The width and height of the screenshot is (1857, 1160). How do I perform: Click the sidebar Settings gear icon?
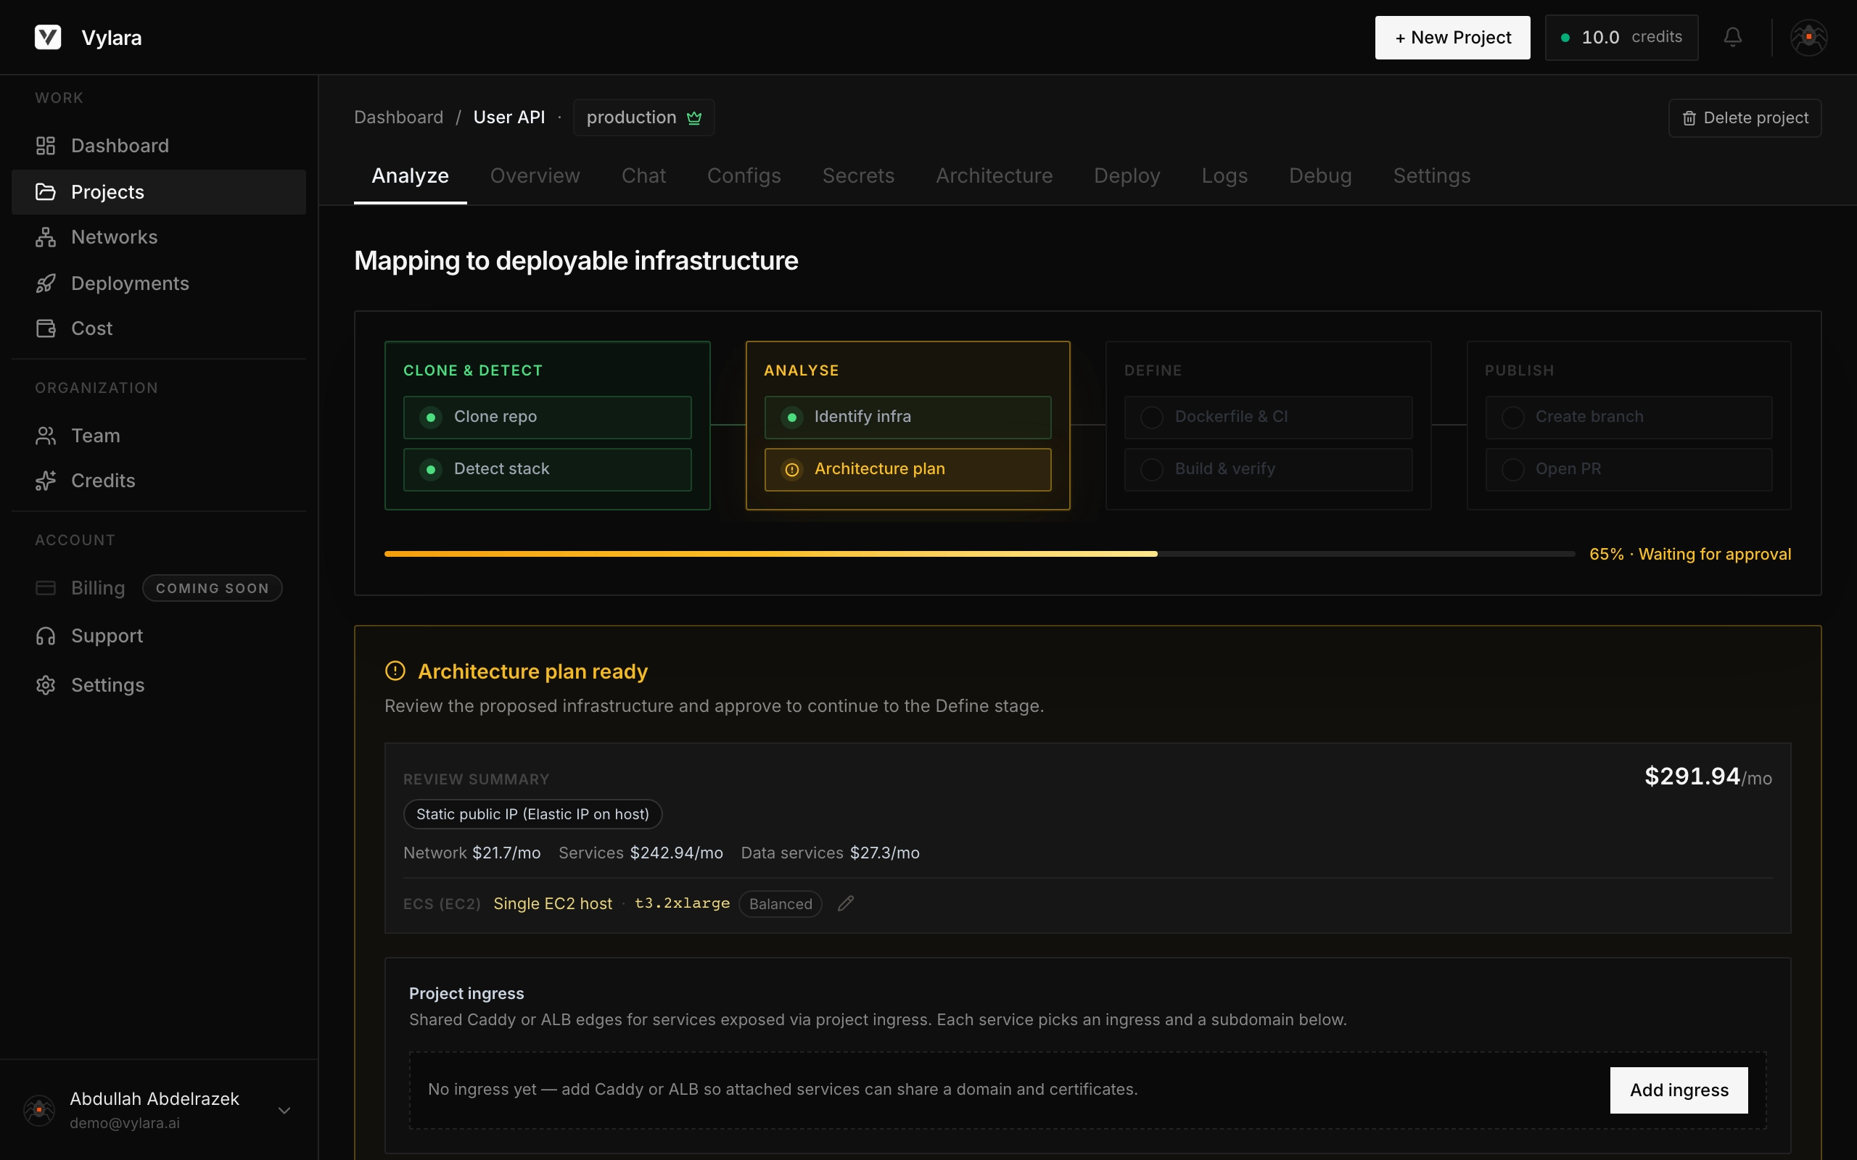[x=45, y=685]
